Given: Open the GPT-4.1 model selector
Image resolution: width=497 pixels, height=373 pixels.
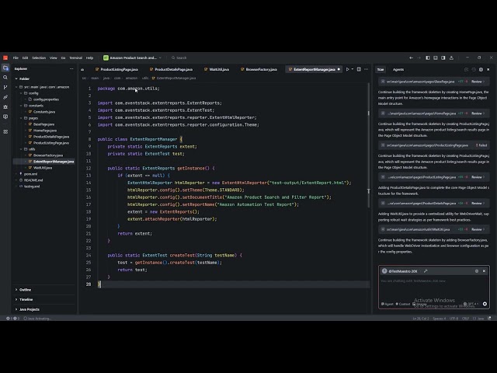Looking at the screenshot, I should click(x=471, y=304).
